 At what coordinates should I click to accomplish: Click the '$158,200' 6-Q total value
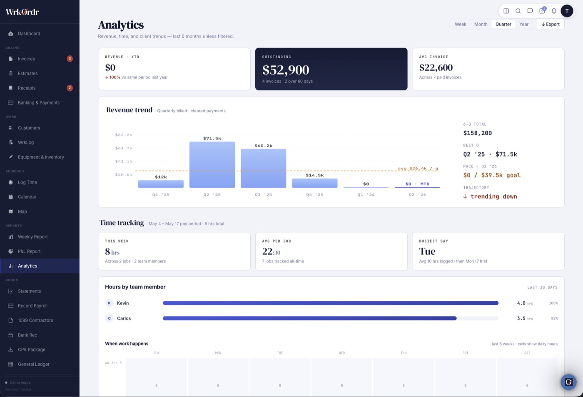[477, 133]
